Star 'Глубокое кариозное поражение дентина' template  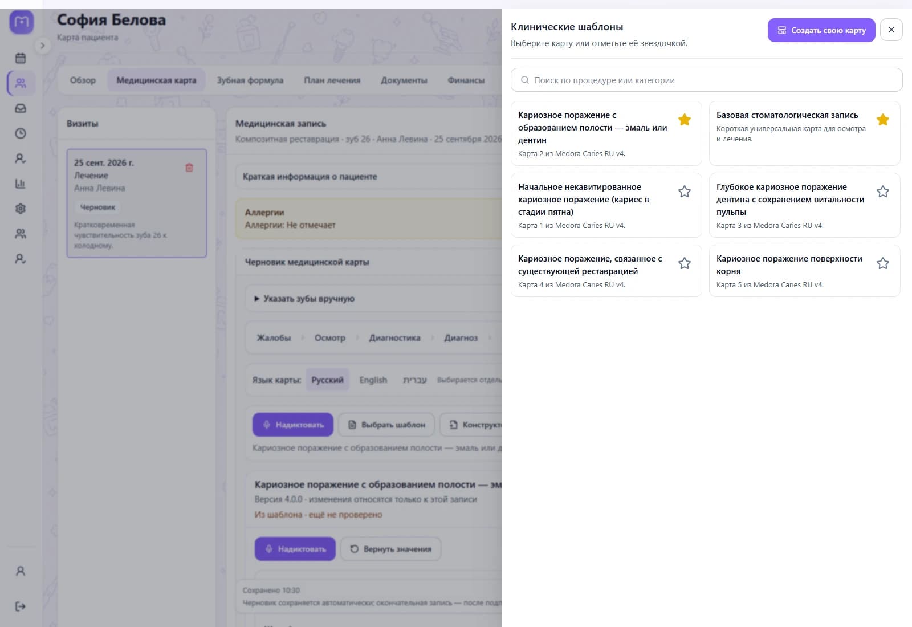click(883, 192)
